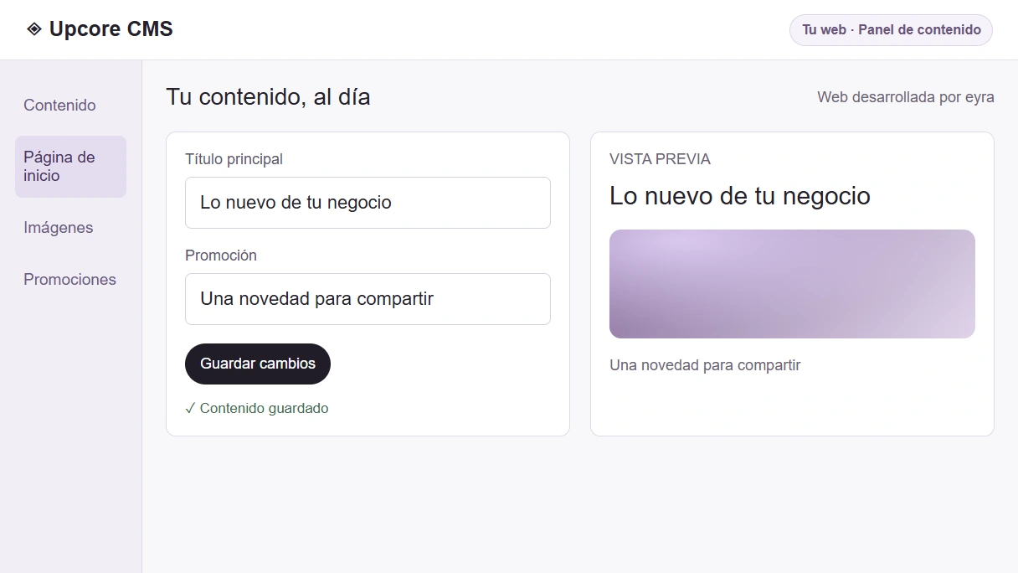1018x573 pixels.
Task: Click the Upcore CMS diamond logo icon
Action: coord(33,29)
